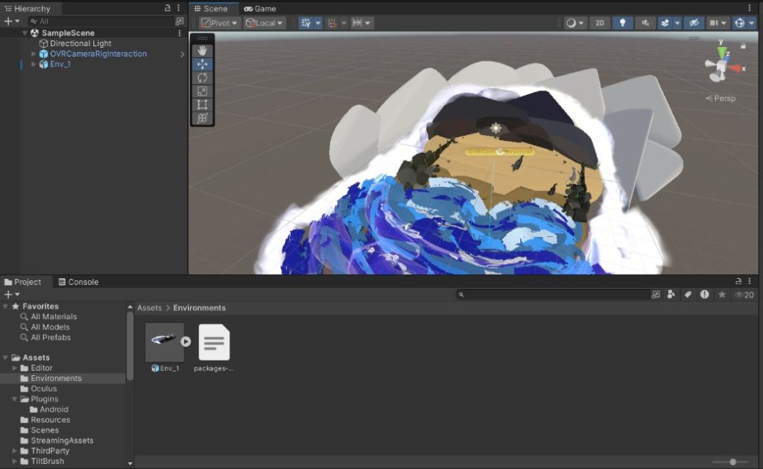
Task: Toggle 2D view mode
Action: point(600,23)
